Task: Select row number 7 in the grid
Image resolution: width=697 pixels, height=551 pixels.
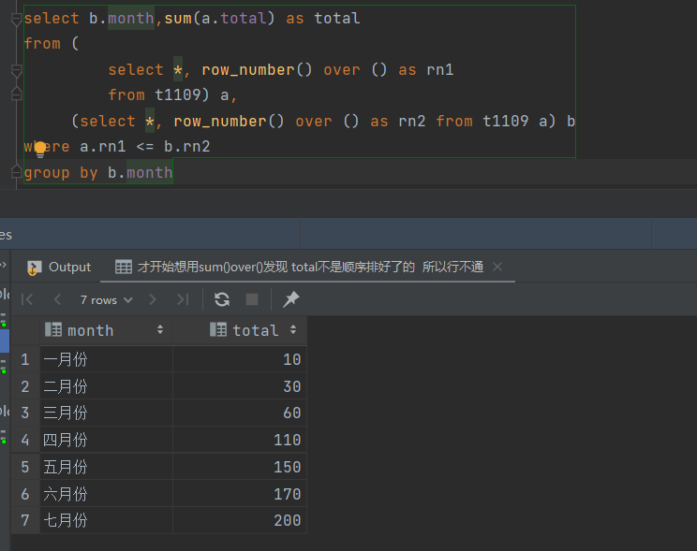Action: 25,520
